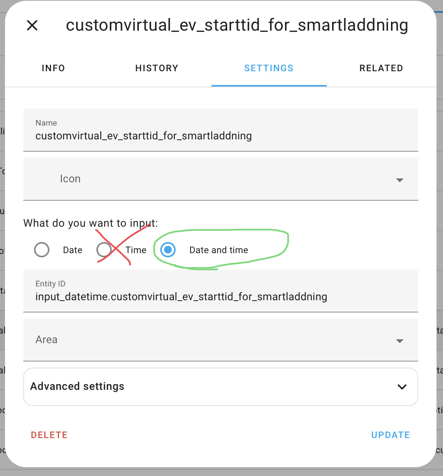Screen dimensions: 443x476
Task: Click the Entity ID input field
Action: tap(220, 296)
